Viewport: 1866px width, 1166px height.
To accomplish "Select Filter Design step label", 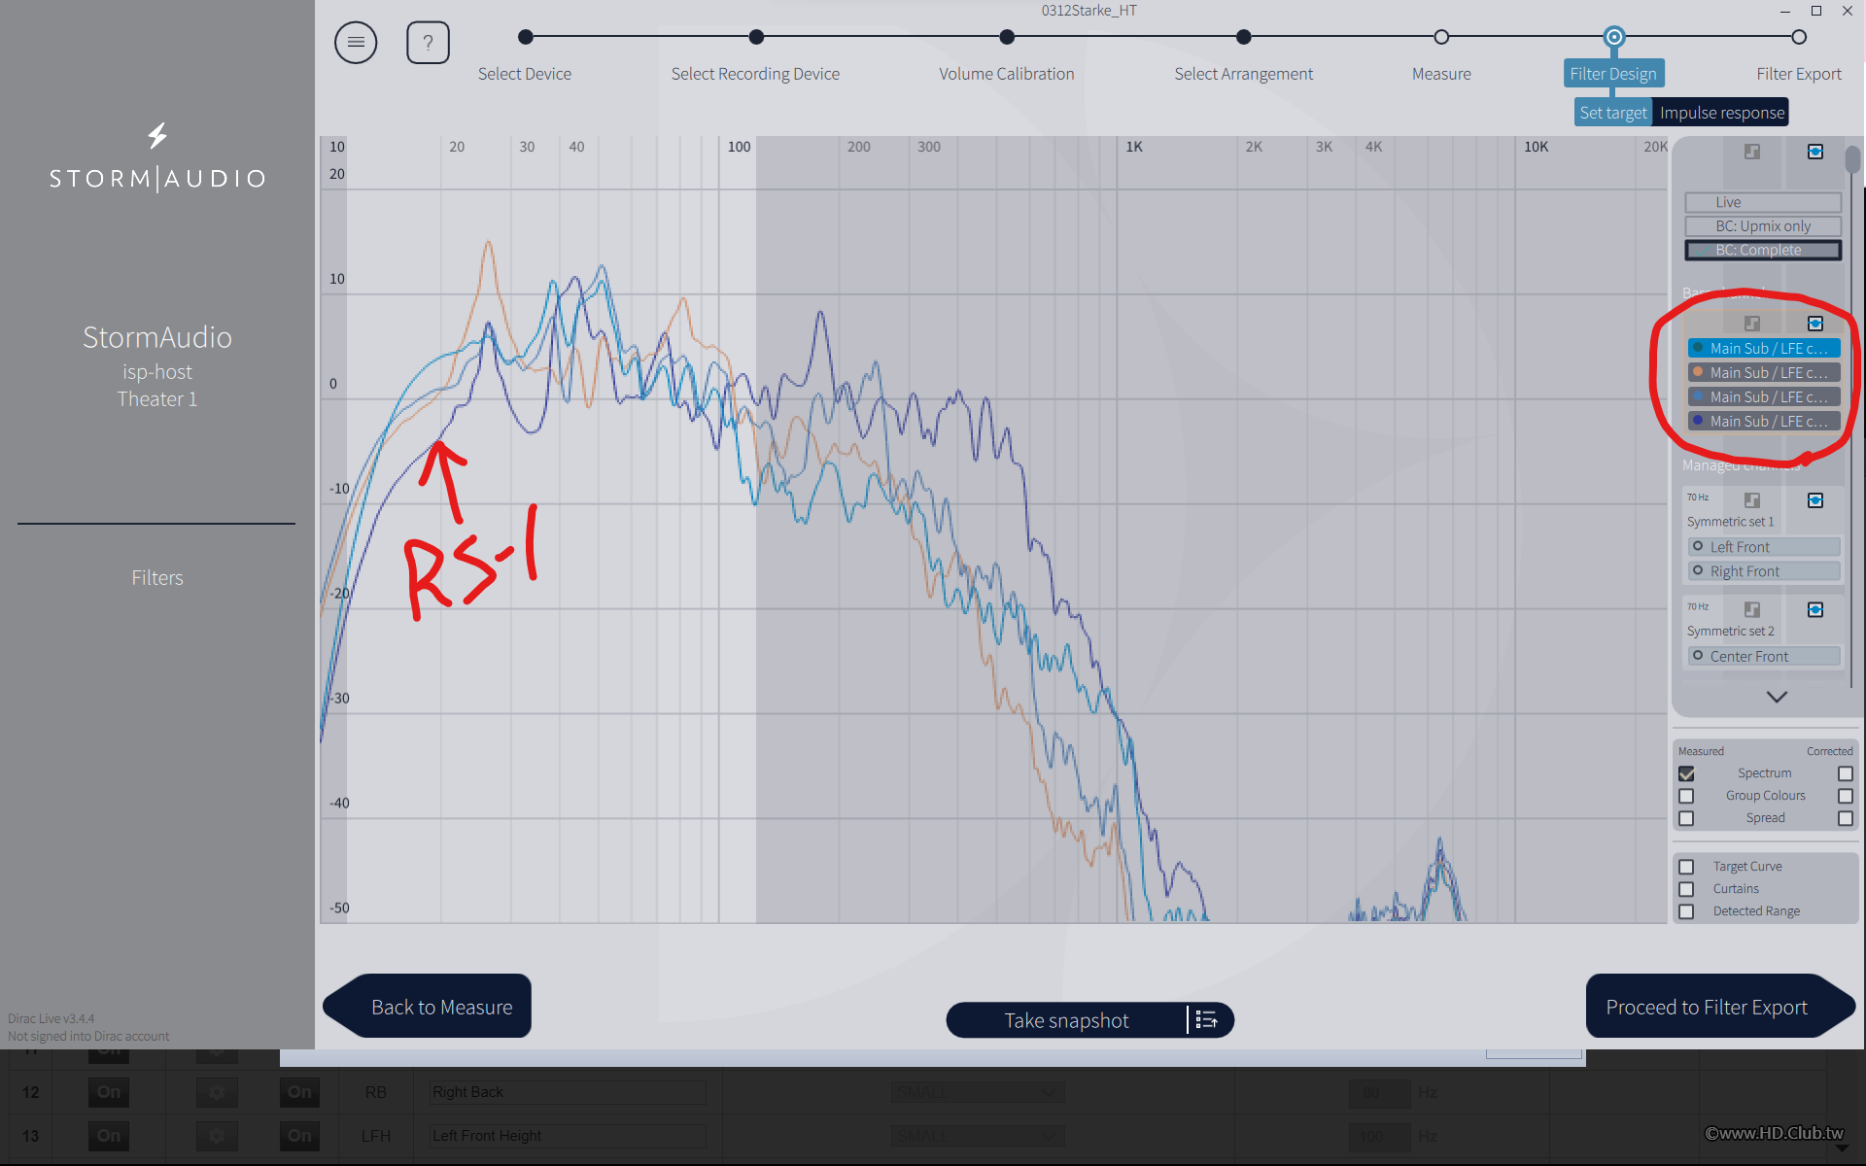I will [1613, 74].
